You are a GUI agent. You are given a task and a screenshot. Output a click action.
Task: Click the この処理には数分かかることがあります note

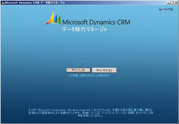point(89,76)
